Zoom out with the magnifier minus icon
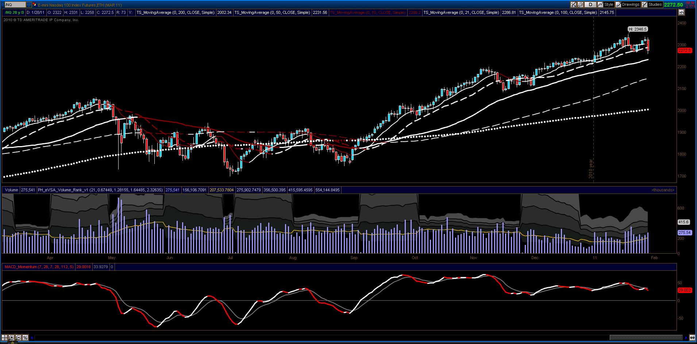Viewport: 697px width, 344px height. tap(19, 337)
